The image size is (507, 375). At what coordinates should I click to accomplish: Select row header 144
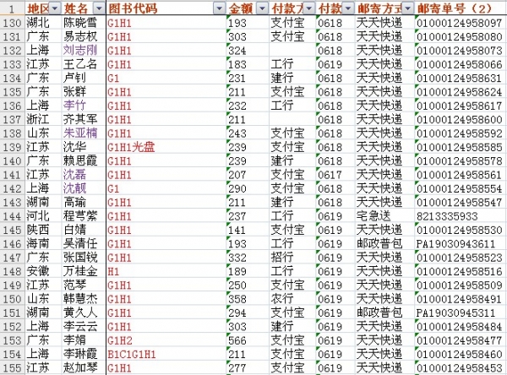coord(12,215)
